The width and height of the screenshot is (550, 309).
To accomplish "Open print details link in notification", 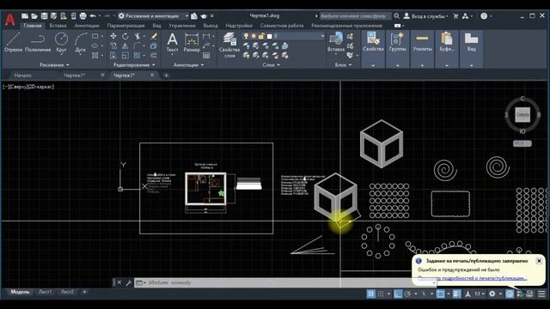I will point(472,278).
